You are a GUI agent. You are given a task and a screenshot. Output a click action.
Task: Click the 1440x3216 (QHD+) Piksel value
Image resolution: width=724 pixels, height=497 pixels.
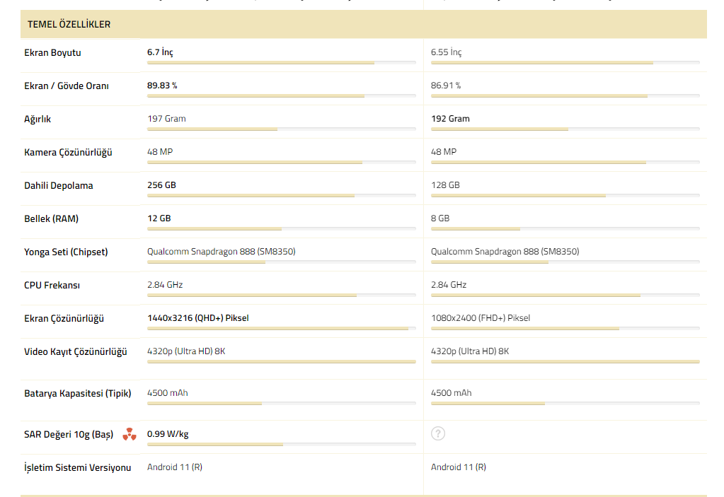click(x=197, y=317)
